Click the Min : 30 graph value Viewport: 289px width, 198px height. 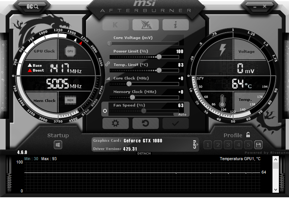tap(31, 159)
